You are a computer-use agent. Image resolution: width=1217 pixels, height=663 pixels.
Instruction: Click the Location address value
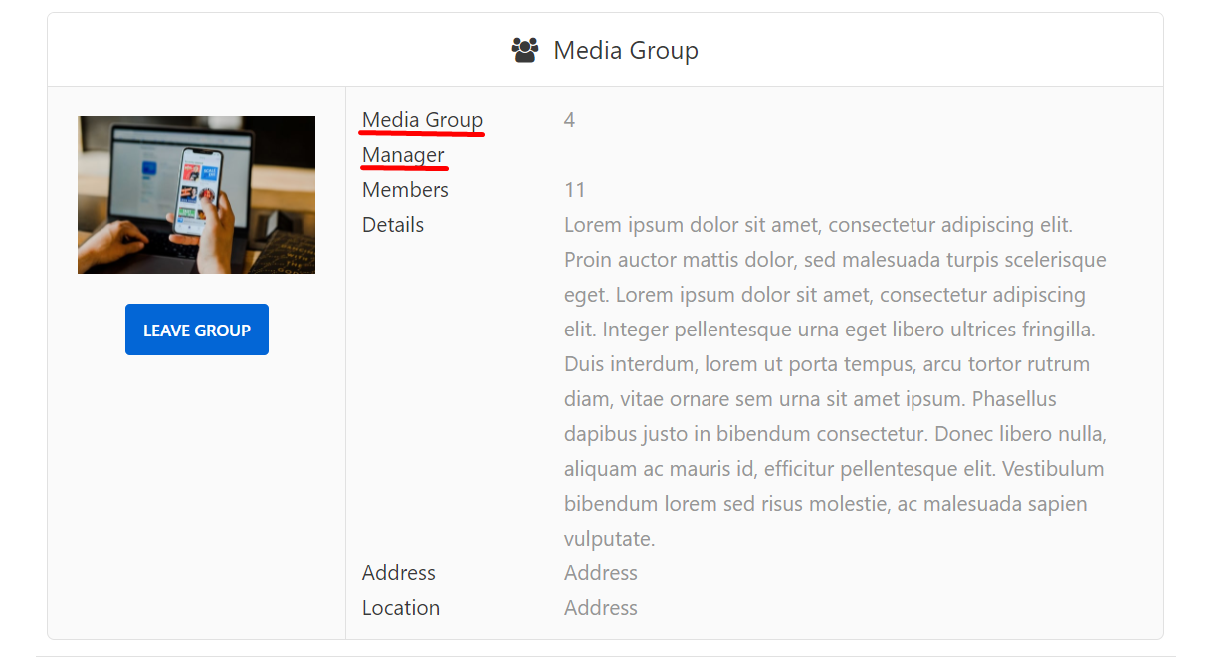pyautogui.click(x=600, y=607)
